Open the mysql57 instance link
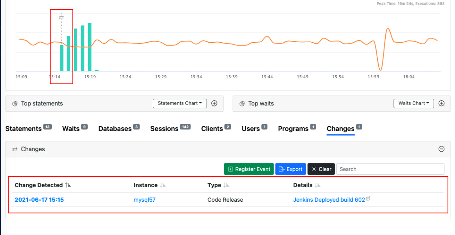 [x=145, y=200]
